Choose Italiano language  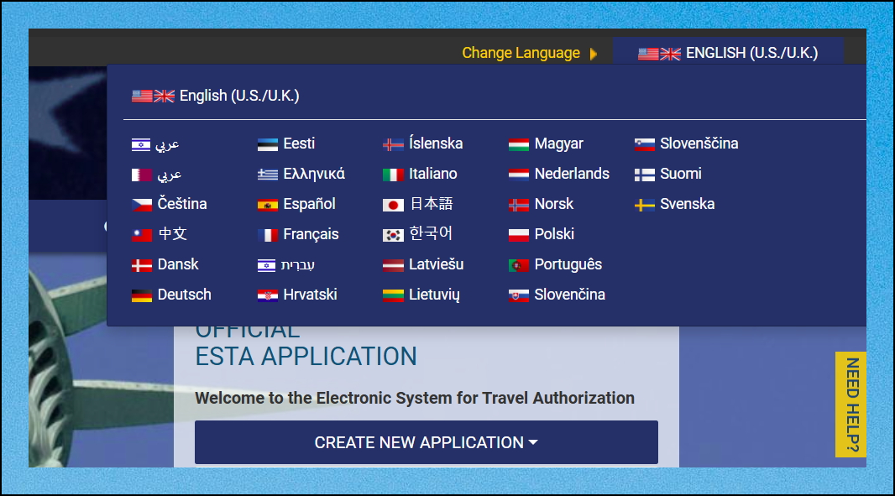[x=433, y=174]
